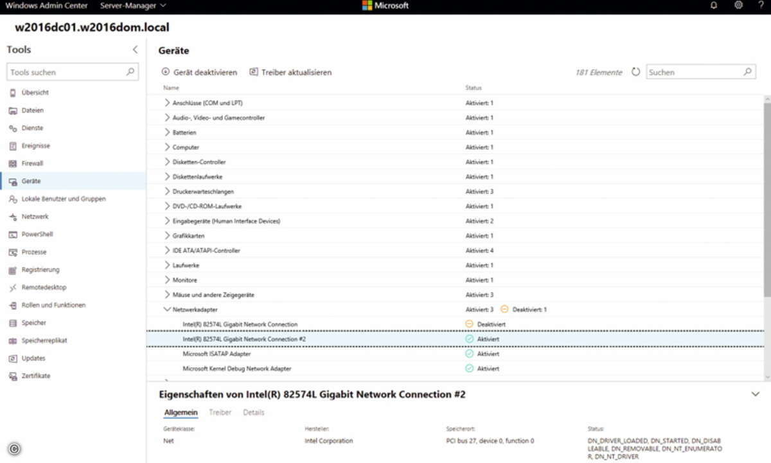Expand the Grafikkarten category

coord(167,236)
